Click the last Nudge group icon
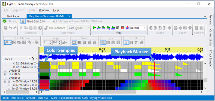This screenshot has width=215, height=101. [x=170, y=28]
